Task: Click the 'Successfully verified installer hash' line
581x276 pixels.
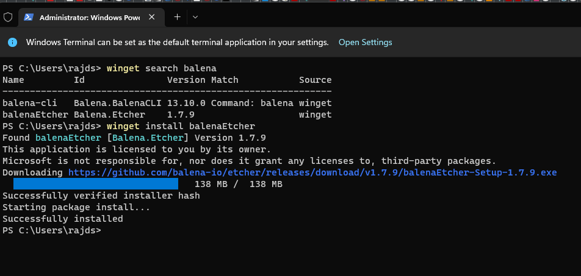Action: (x=101, y=196)
